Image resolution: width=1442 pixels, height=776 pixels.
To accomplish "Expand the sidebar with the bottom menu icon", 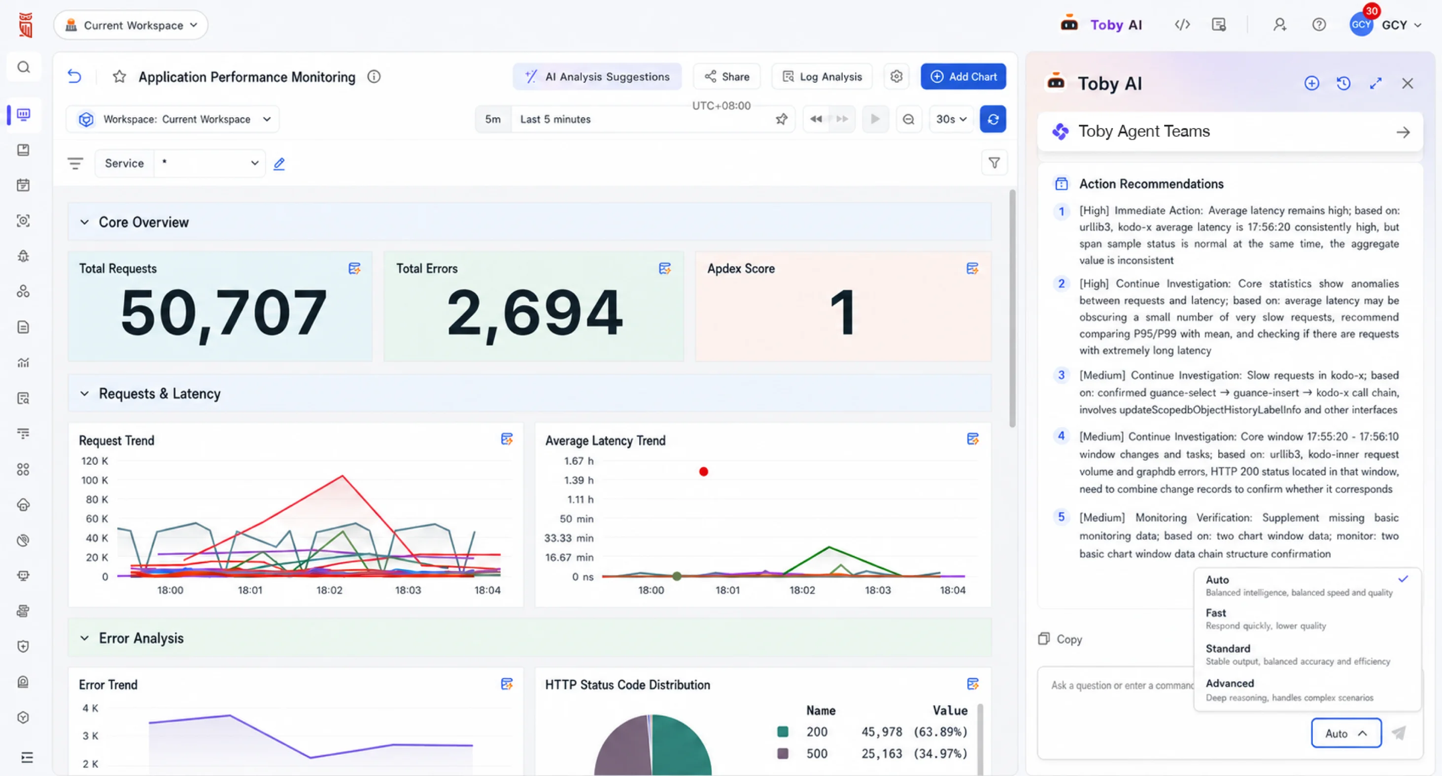I will [27, 758].
